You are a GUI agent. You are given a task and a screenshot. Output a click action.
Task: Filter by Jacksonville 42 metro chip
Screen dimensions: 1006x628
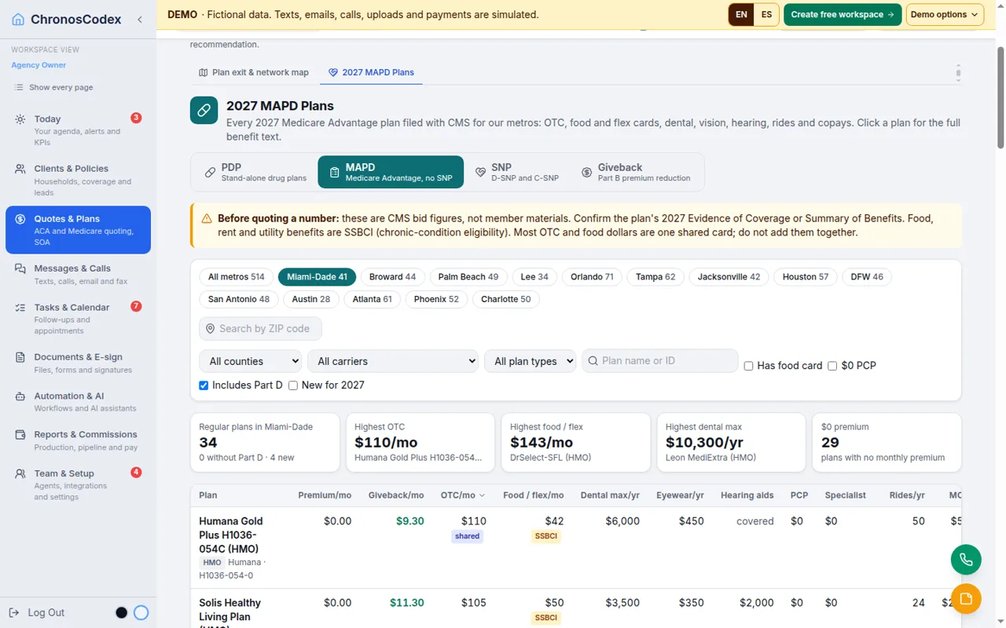coord(729,277)
